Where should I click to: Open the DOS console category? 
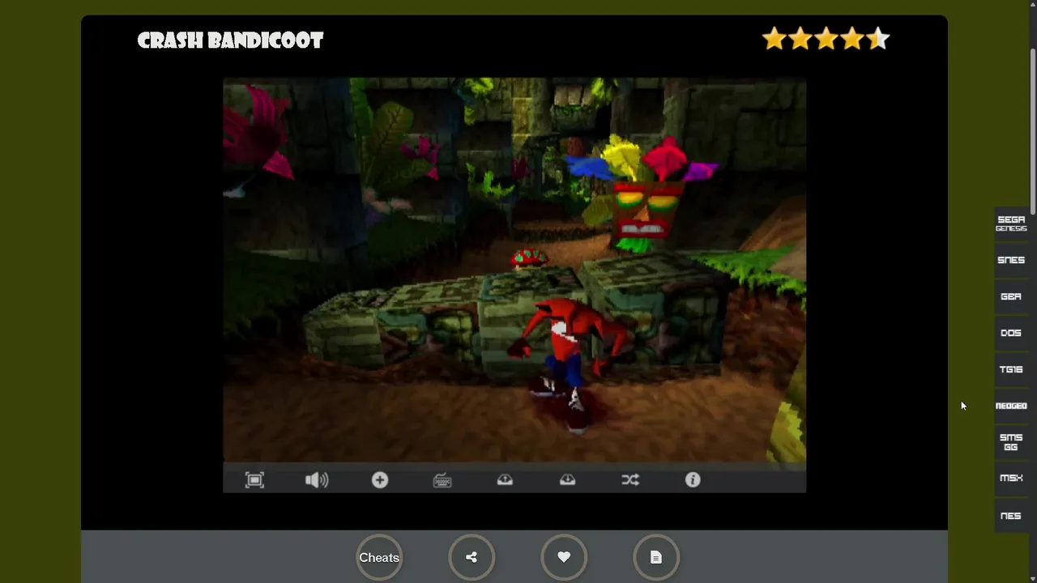pyautogui.click(x=1011, y=333)
